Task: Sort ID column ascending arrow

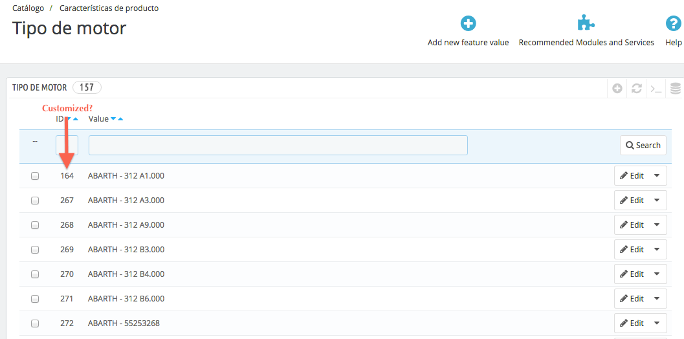Action: coord(76,119)
